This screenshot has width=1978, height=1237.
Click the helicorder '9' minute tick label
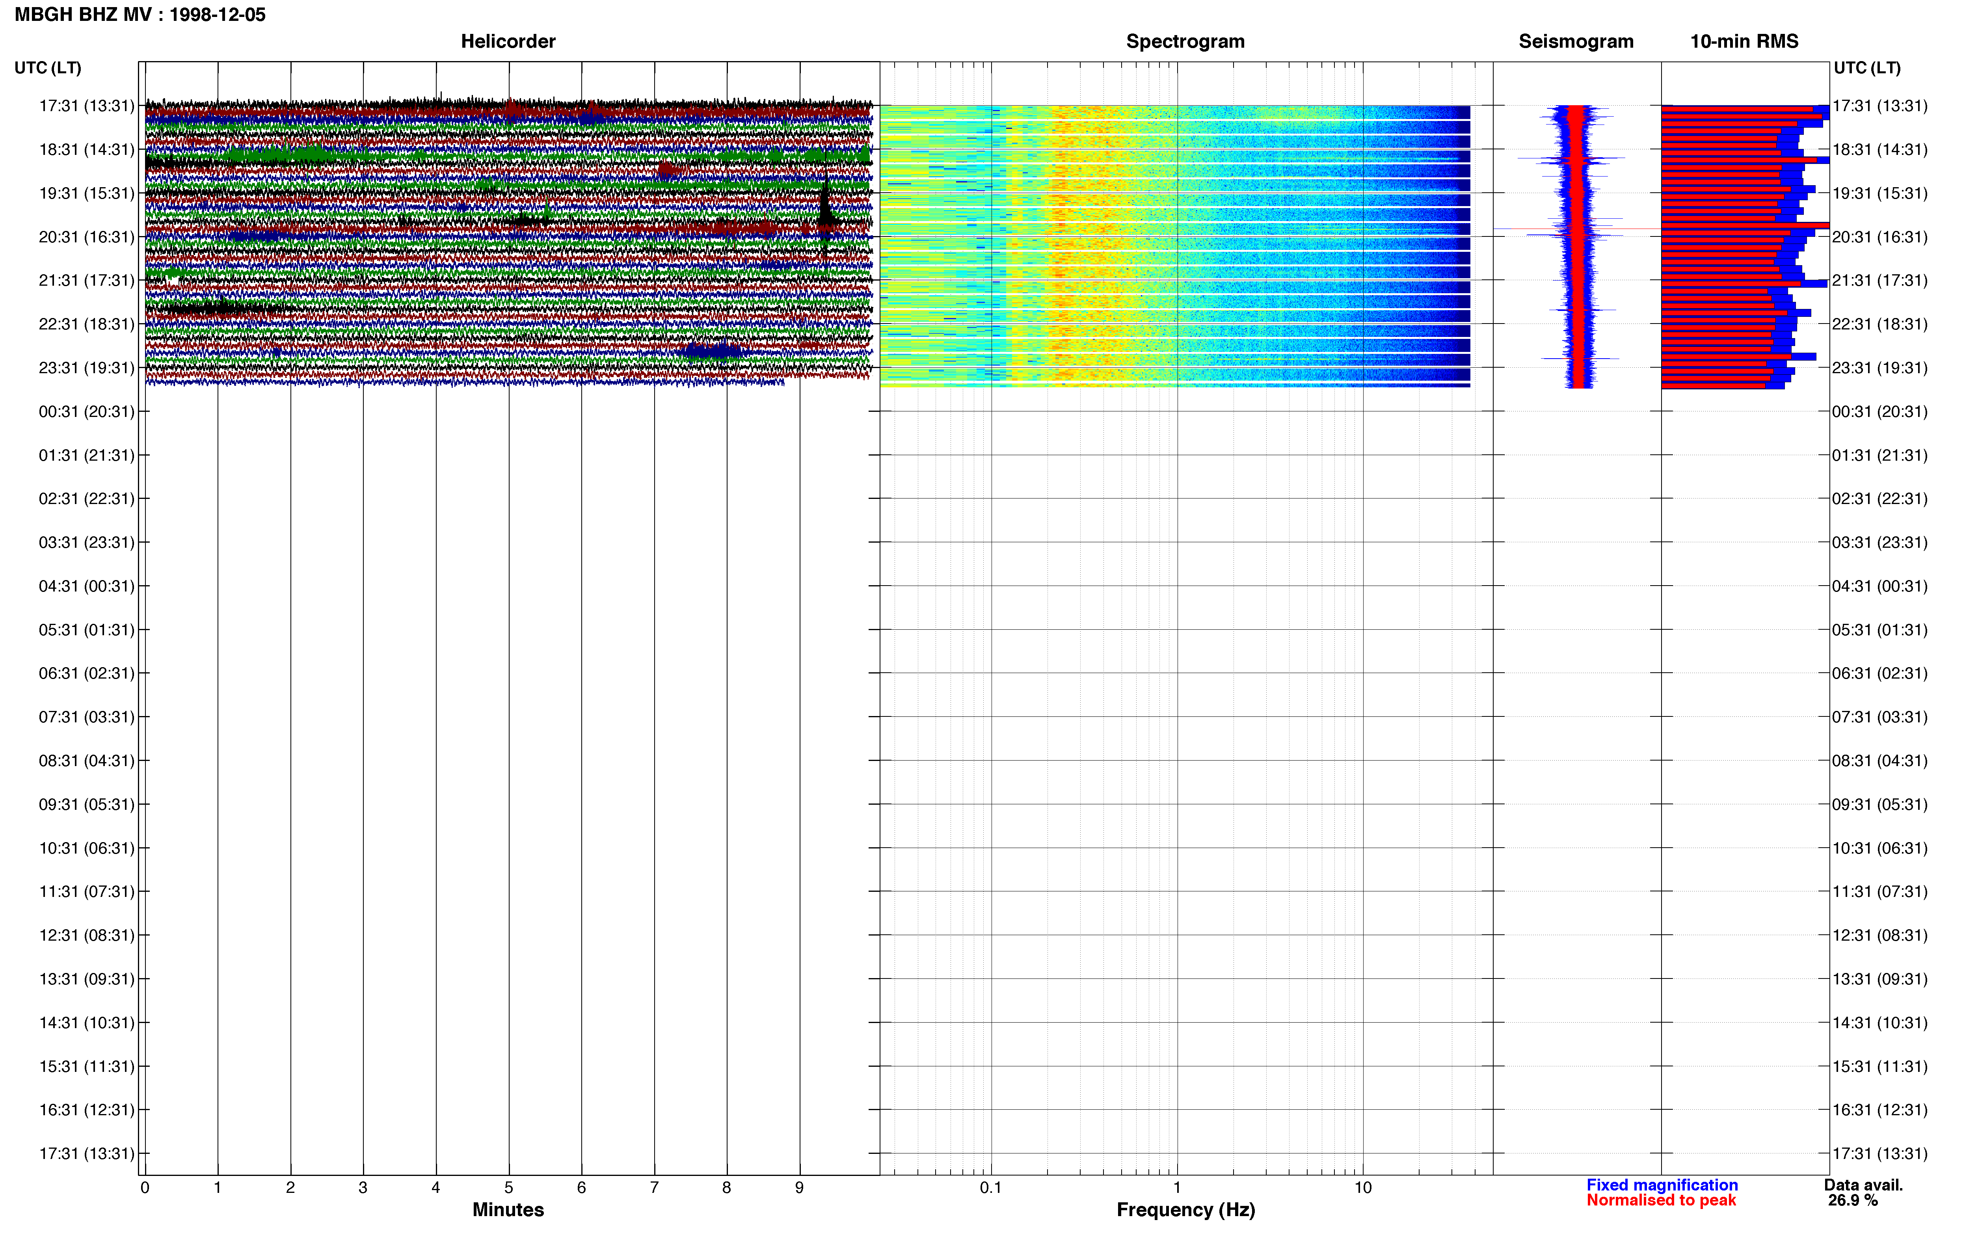pos(799,1188)
